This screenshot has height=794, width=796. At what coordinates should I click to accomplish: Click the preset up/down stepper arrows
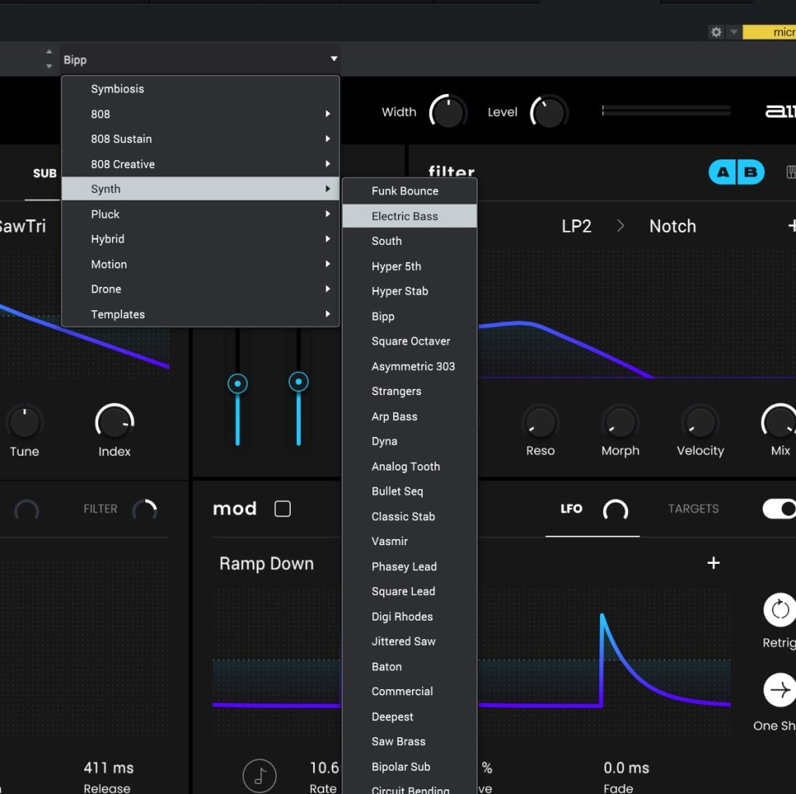click(49, 60)
